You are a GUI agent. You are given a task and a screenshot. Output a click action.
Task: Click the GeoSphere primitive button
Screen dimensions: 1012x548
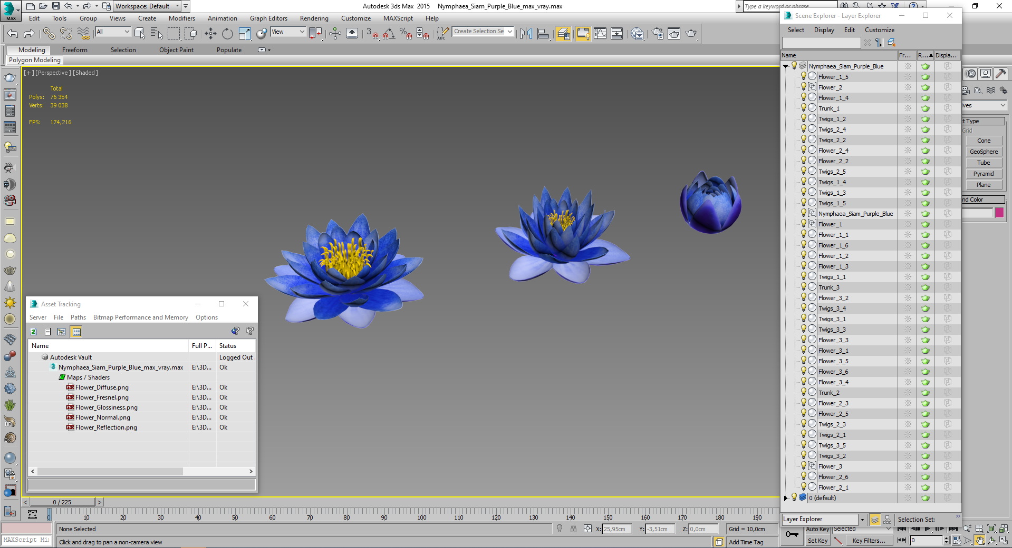(984, 152)
